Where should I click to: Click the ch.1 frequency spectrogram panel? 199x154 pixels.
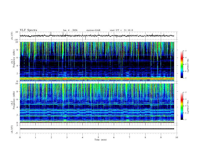click(x=97, y=61)
